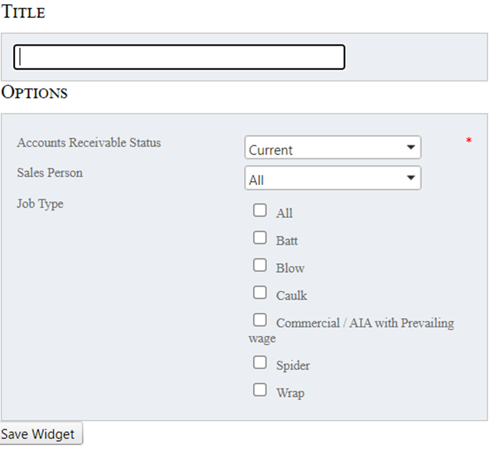This screenshot has width=503, height=452.
Task: Toggle the Spider checkbox
Action: [260, 363]
